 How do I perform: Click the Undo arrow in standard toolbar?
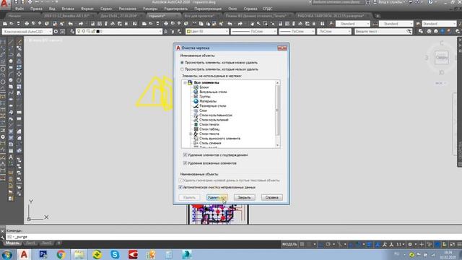pyautogui.click(x=71, y=24)
